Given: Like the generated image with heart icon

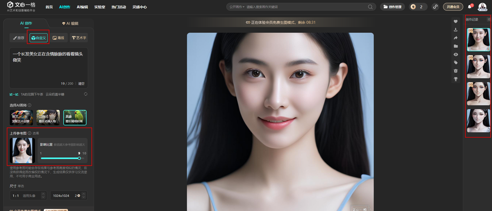Looking at the screenshot, I should click(x=456, y=21).
